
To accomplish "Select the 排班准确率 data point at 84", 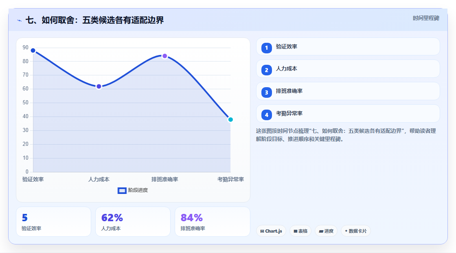I will [x=164, y=56].
